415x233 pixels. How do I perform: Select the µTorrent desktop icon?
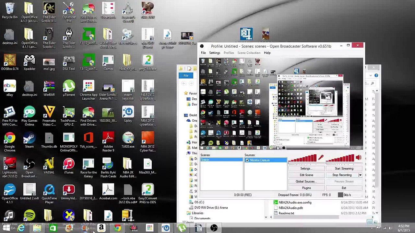coord(69,89)
